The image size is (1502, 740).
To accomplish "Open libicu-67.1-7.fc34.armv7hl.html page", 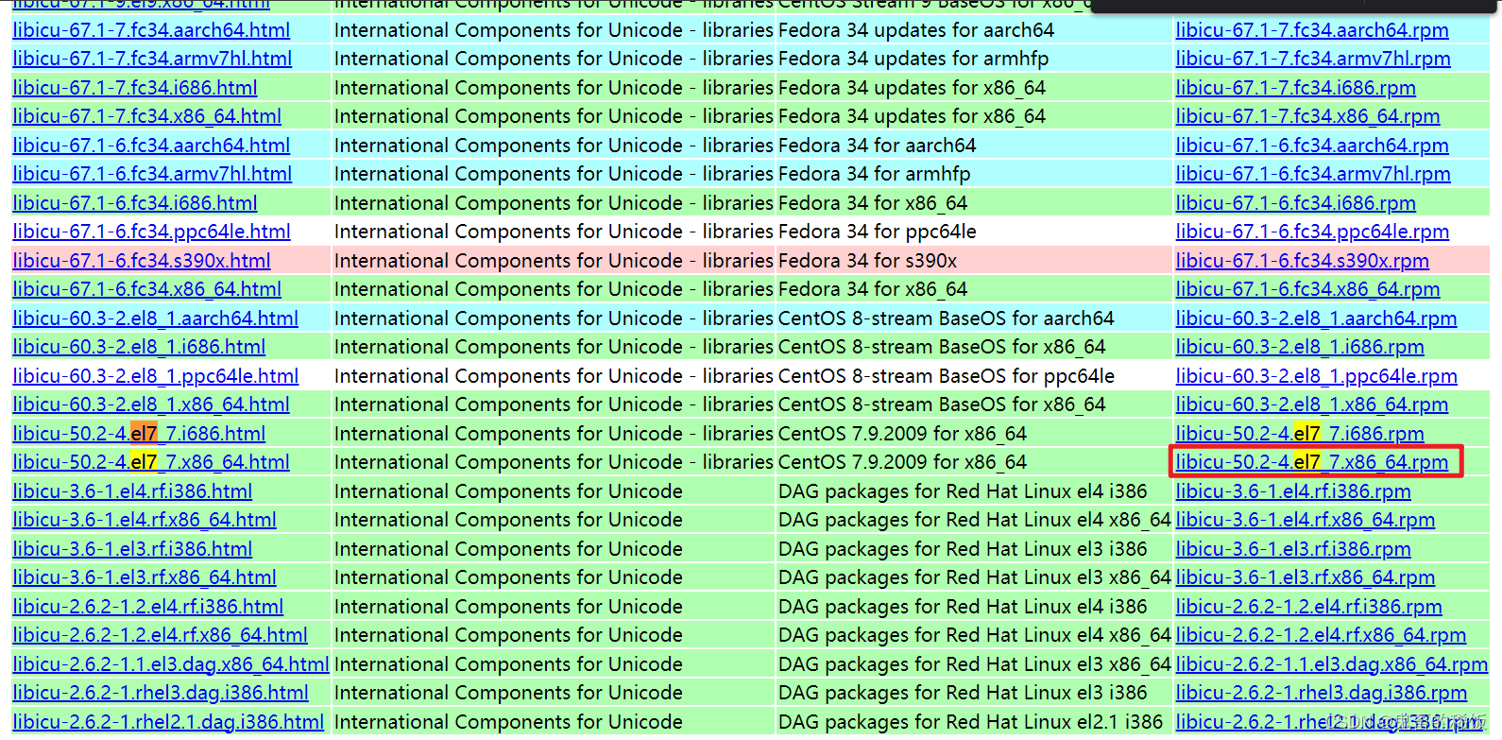I will click(x=152, y=59).
